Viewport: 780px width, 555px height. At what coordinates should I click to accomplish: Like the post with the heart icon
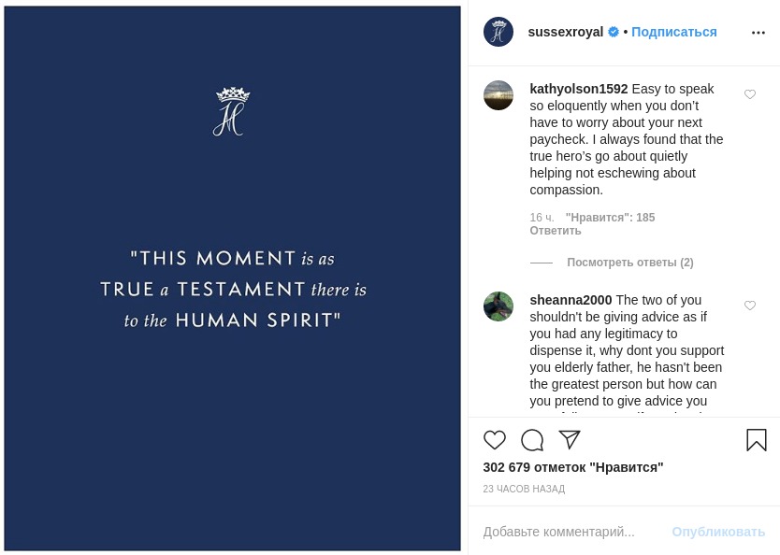(495, 440)
